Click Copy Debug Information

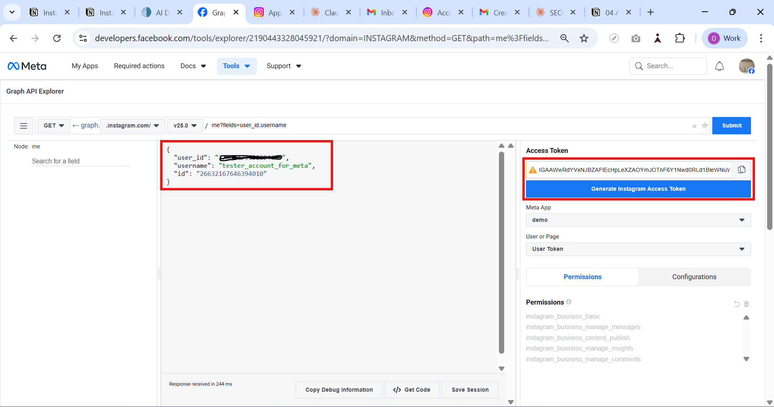coord(339,390)
